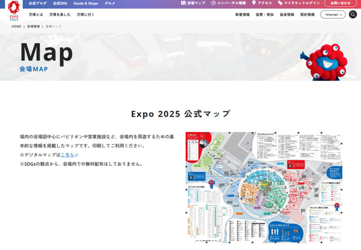Follow the こちら digital map link
The height and width of the screenshot is (250, 361).
coord(67,155)
